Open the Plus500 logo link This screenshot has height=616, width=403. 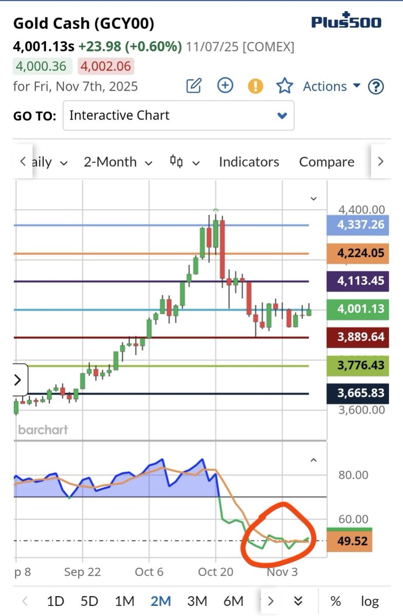(347, 22)
